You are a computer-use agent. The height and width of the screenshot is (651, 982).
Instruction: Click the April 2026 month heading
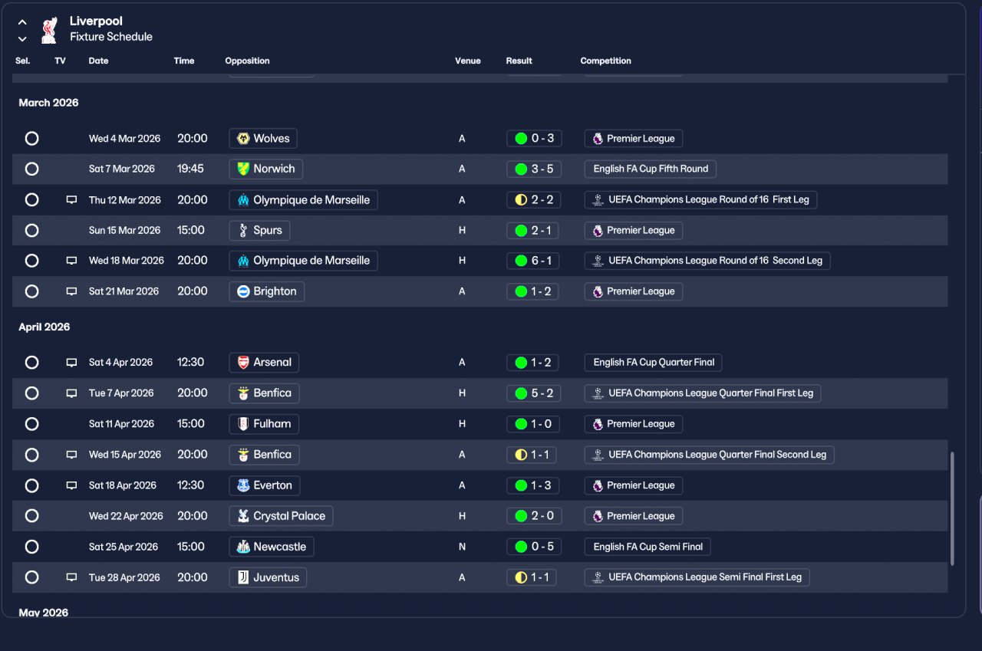(x=44, y=327)
